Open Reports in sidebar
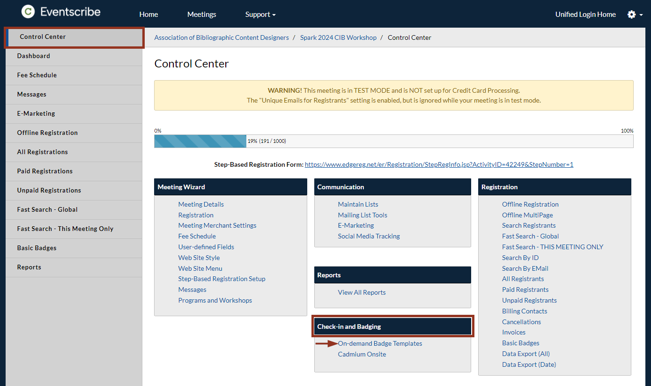This screenshot has width=651, height=386. tap(74, 267)
